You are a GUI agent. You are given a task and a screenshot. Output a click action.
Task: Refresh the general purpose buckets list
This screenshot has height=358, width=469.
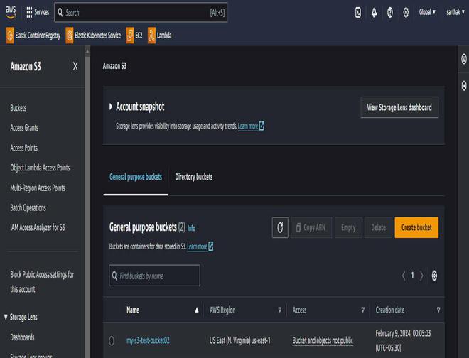click(x=280, y=227)
